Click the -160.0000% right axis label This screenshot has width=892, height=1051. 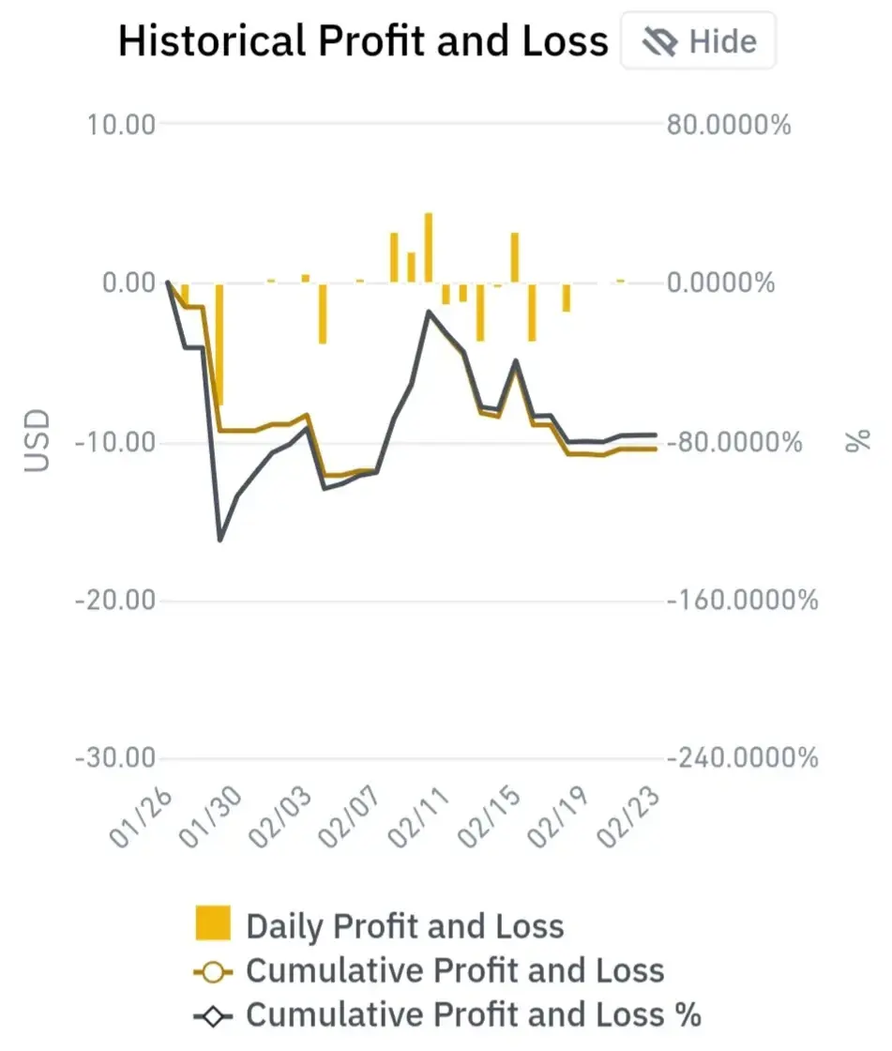click(x=743, y=600)
